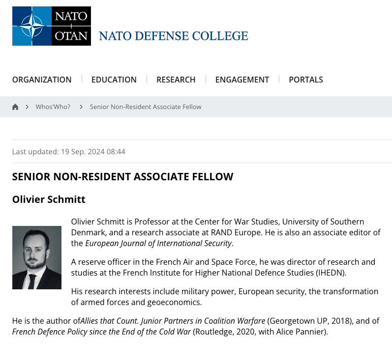Go to home via breadcrumb house icon

click(15, 107)
